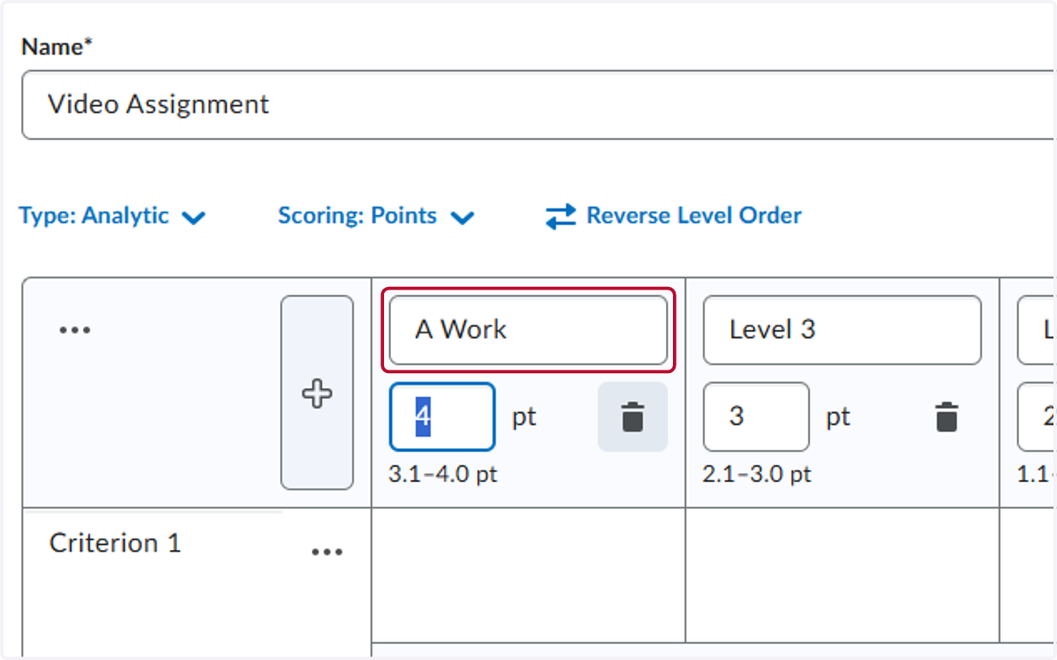Click the Criterion 1 cell under 'A Work'

point(528,576)
